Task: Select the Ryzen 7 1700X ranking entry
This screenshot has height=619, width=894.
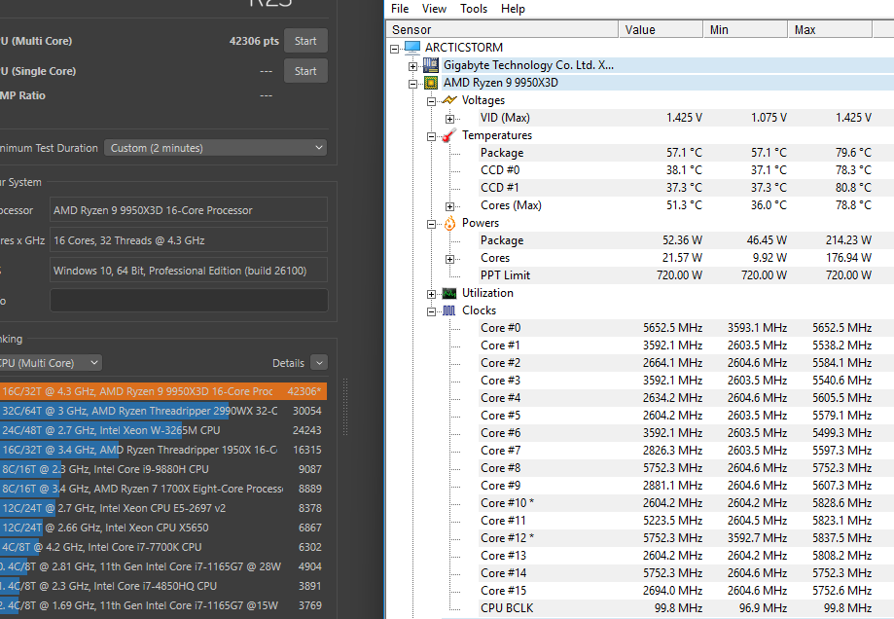Action: [x=163, y=489]
